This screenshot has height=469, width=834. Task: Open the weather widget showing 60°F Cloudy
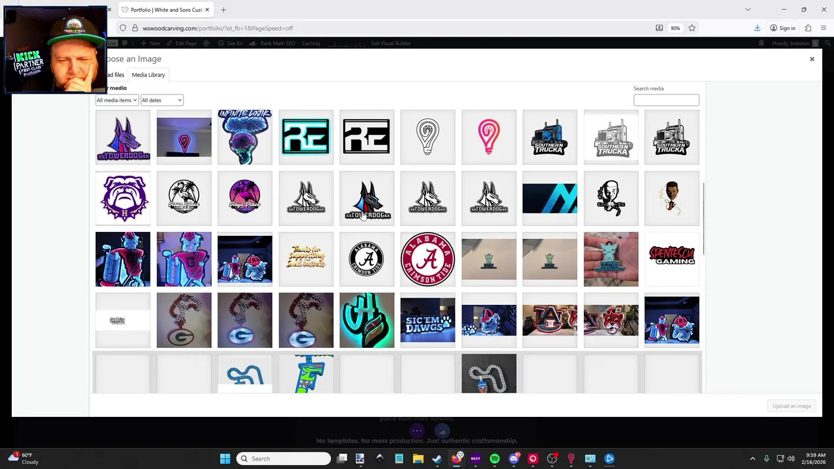23,459
